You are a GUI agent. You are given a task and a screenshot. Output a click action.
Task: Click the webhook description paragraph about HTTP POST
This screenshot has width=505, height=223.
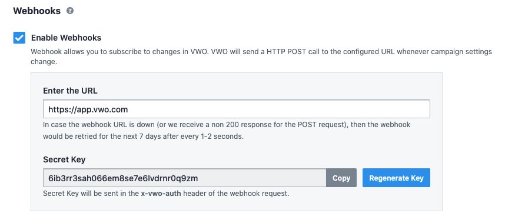(261, 56)
